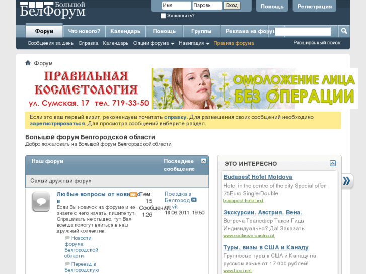Open Новости форума Белгородской области subforum
The height and width of the screenshot is (274, 366).
click(x=81, y=247)
